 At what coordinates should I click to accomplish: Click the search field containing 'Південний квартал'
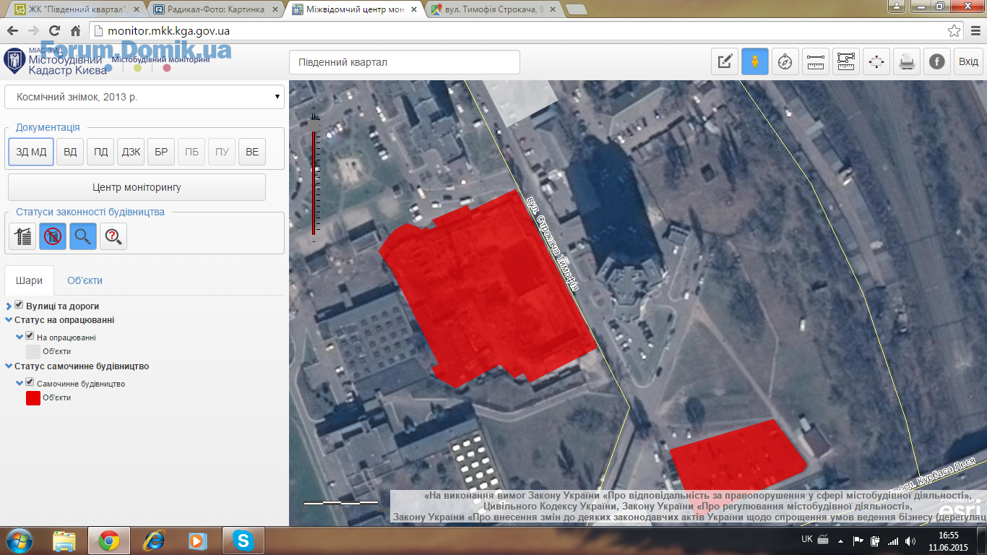pos(404,62)
